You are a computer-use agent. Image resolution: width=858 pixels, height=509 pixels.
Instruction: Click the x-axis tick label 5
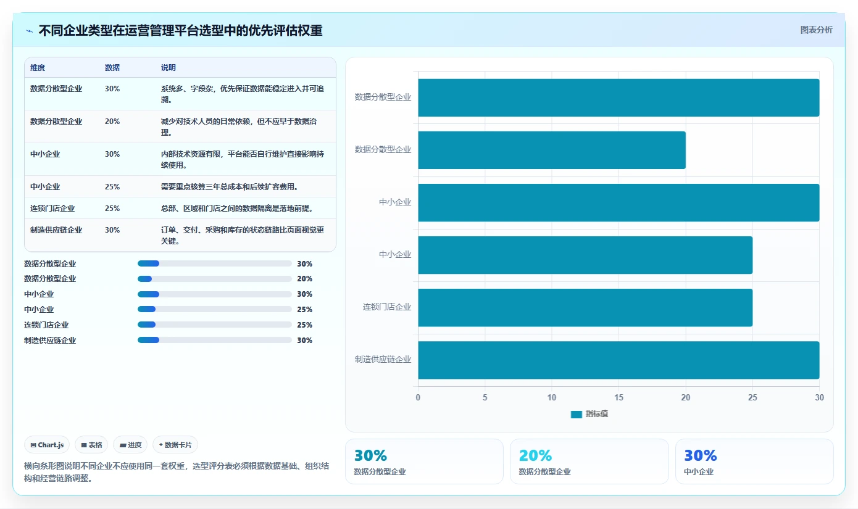click(x=485, y=398)
